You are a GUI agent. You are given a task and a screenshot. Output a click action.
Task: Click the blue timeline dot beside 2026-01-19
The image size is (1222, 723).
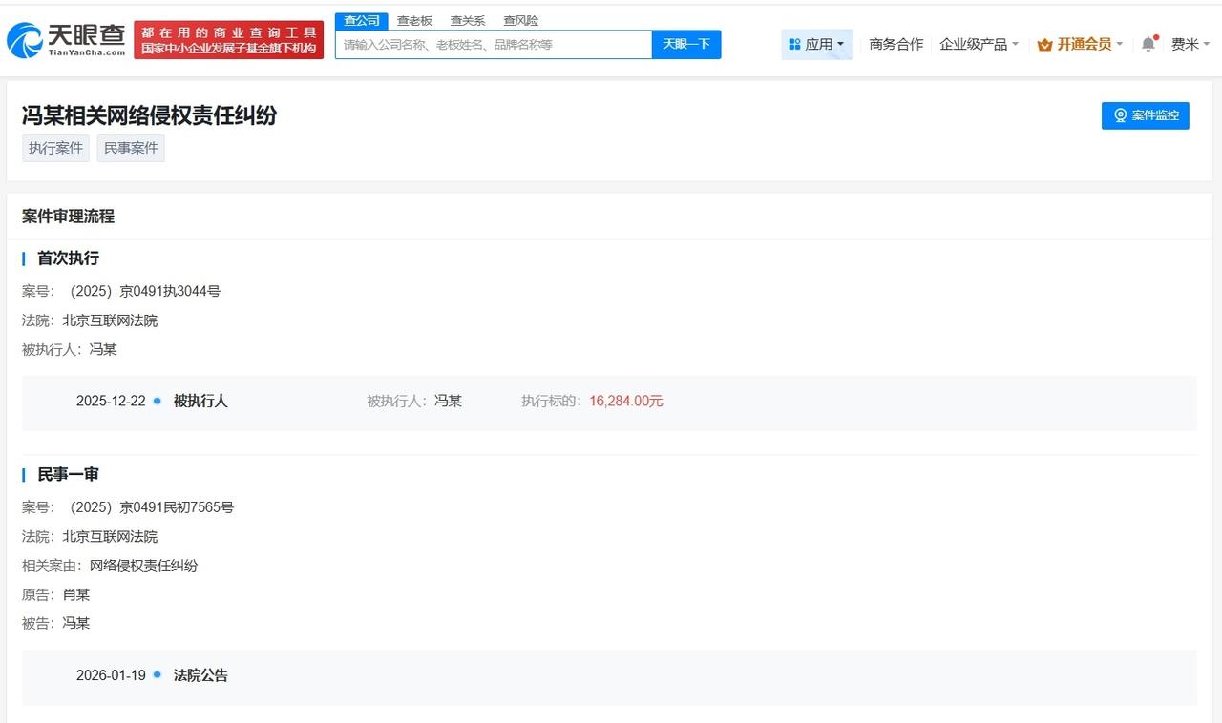tap(156, 675)
